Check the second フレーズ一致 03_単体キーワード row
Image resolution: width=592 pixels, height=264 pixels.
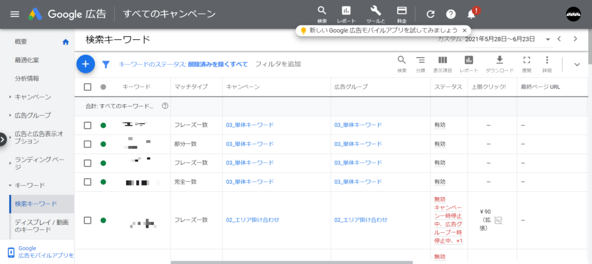(88, 163)
